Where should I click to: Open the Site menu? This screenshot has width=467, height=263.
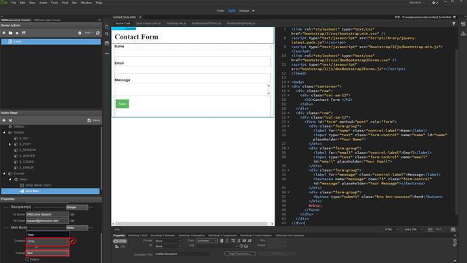click(74, 3)
